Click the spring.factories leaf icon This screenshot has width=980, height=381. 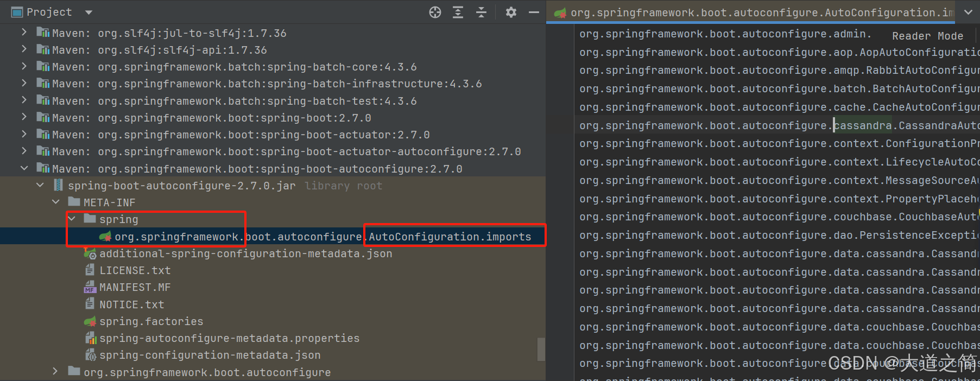click(x=90, y=321)
